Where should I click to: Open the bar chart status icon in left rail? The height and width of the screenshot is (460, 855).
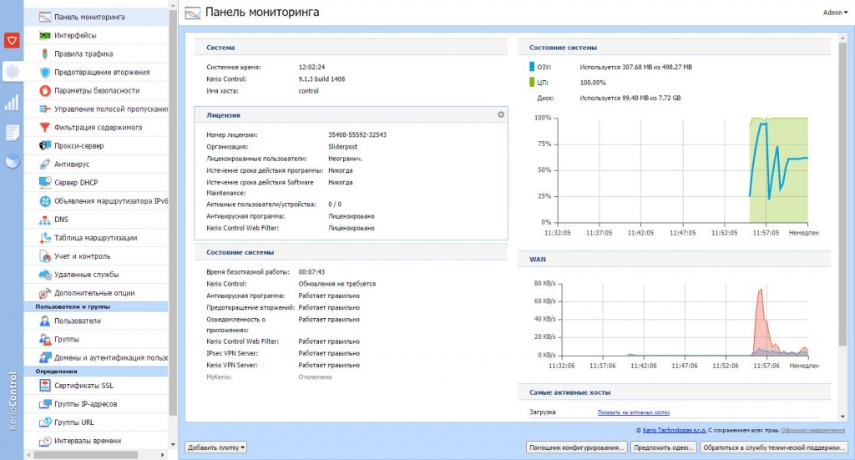point(12,103)
